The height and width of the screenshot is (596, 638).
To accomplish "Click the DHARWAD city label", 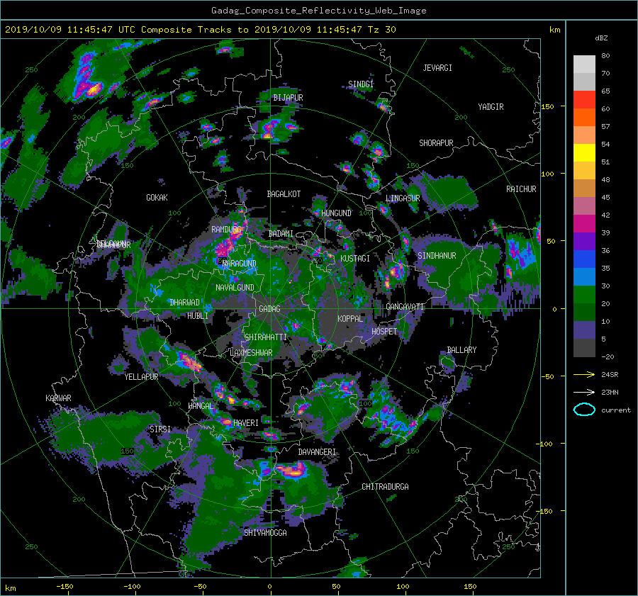I will coord(184,303).
